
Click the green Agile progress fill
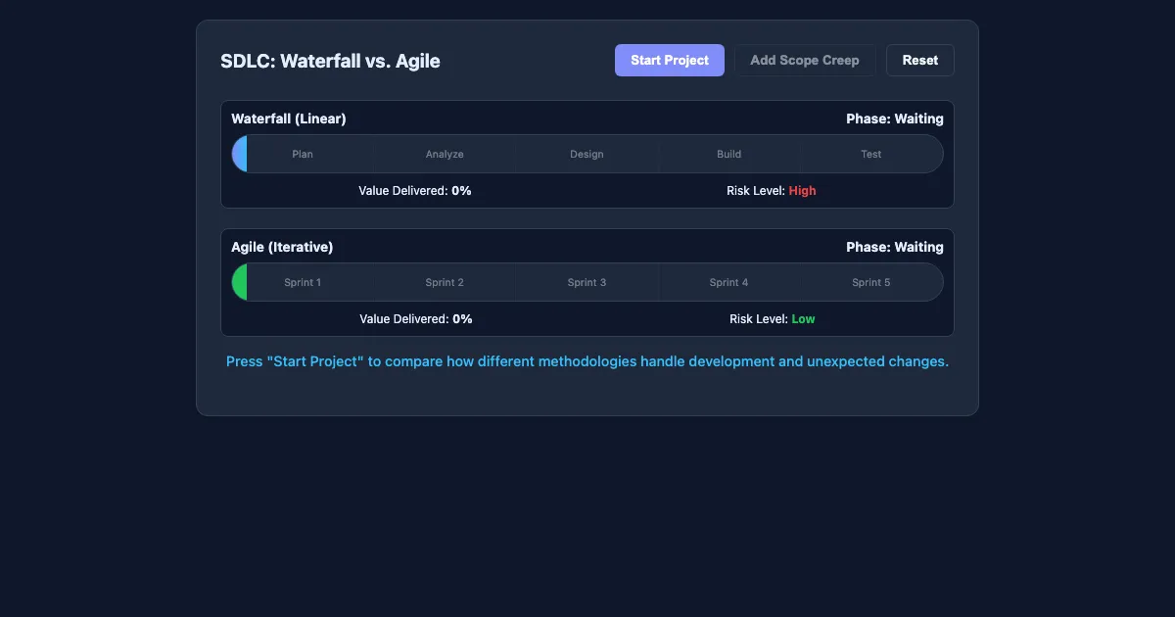tap(240, 282)
